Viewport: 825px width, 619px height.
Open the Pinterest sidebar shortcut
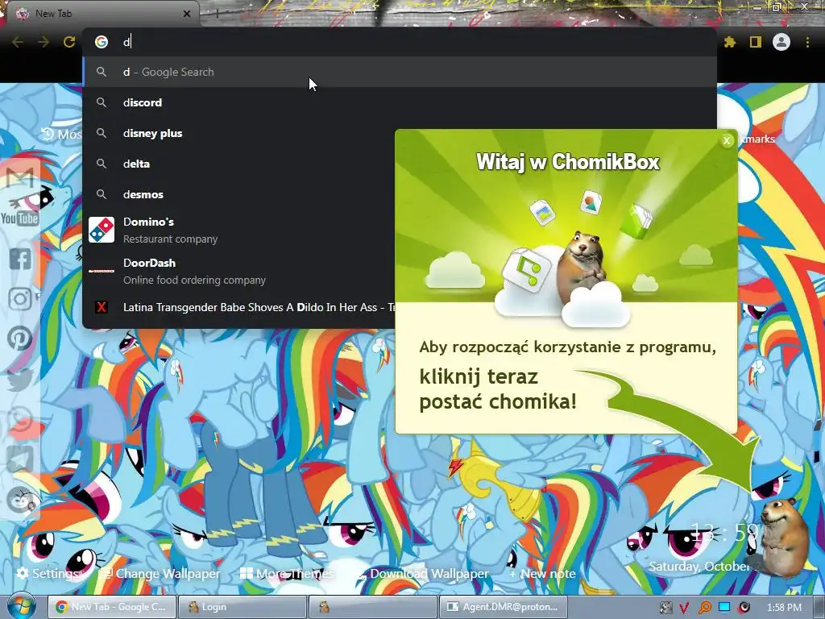20,339
